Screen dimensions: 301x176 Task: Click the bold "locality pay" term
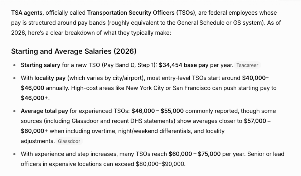pyautogui.click(x=50, y=78)
